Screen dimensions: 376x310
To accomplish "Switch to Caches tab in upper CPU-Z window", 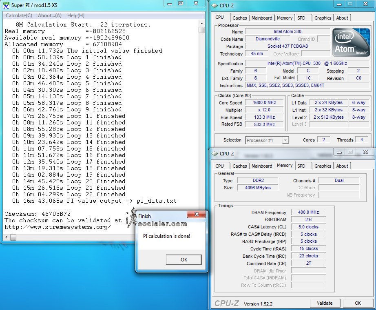I will (x=239, y=18).
